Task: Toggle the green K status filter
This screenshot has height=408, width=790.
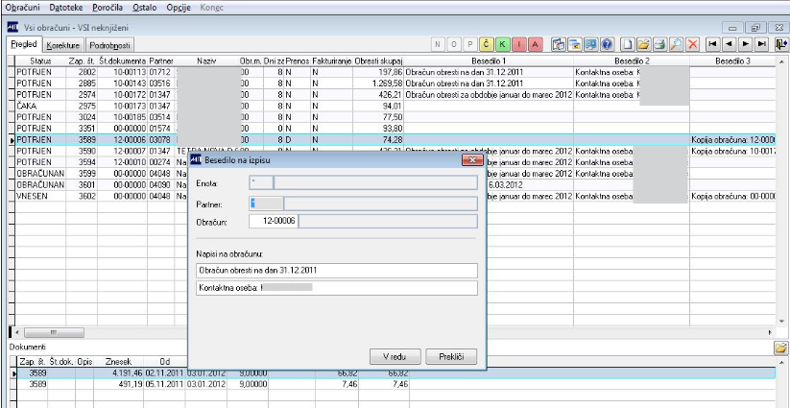Action: 502,44
